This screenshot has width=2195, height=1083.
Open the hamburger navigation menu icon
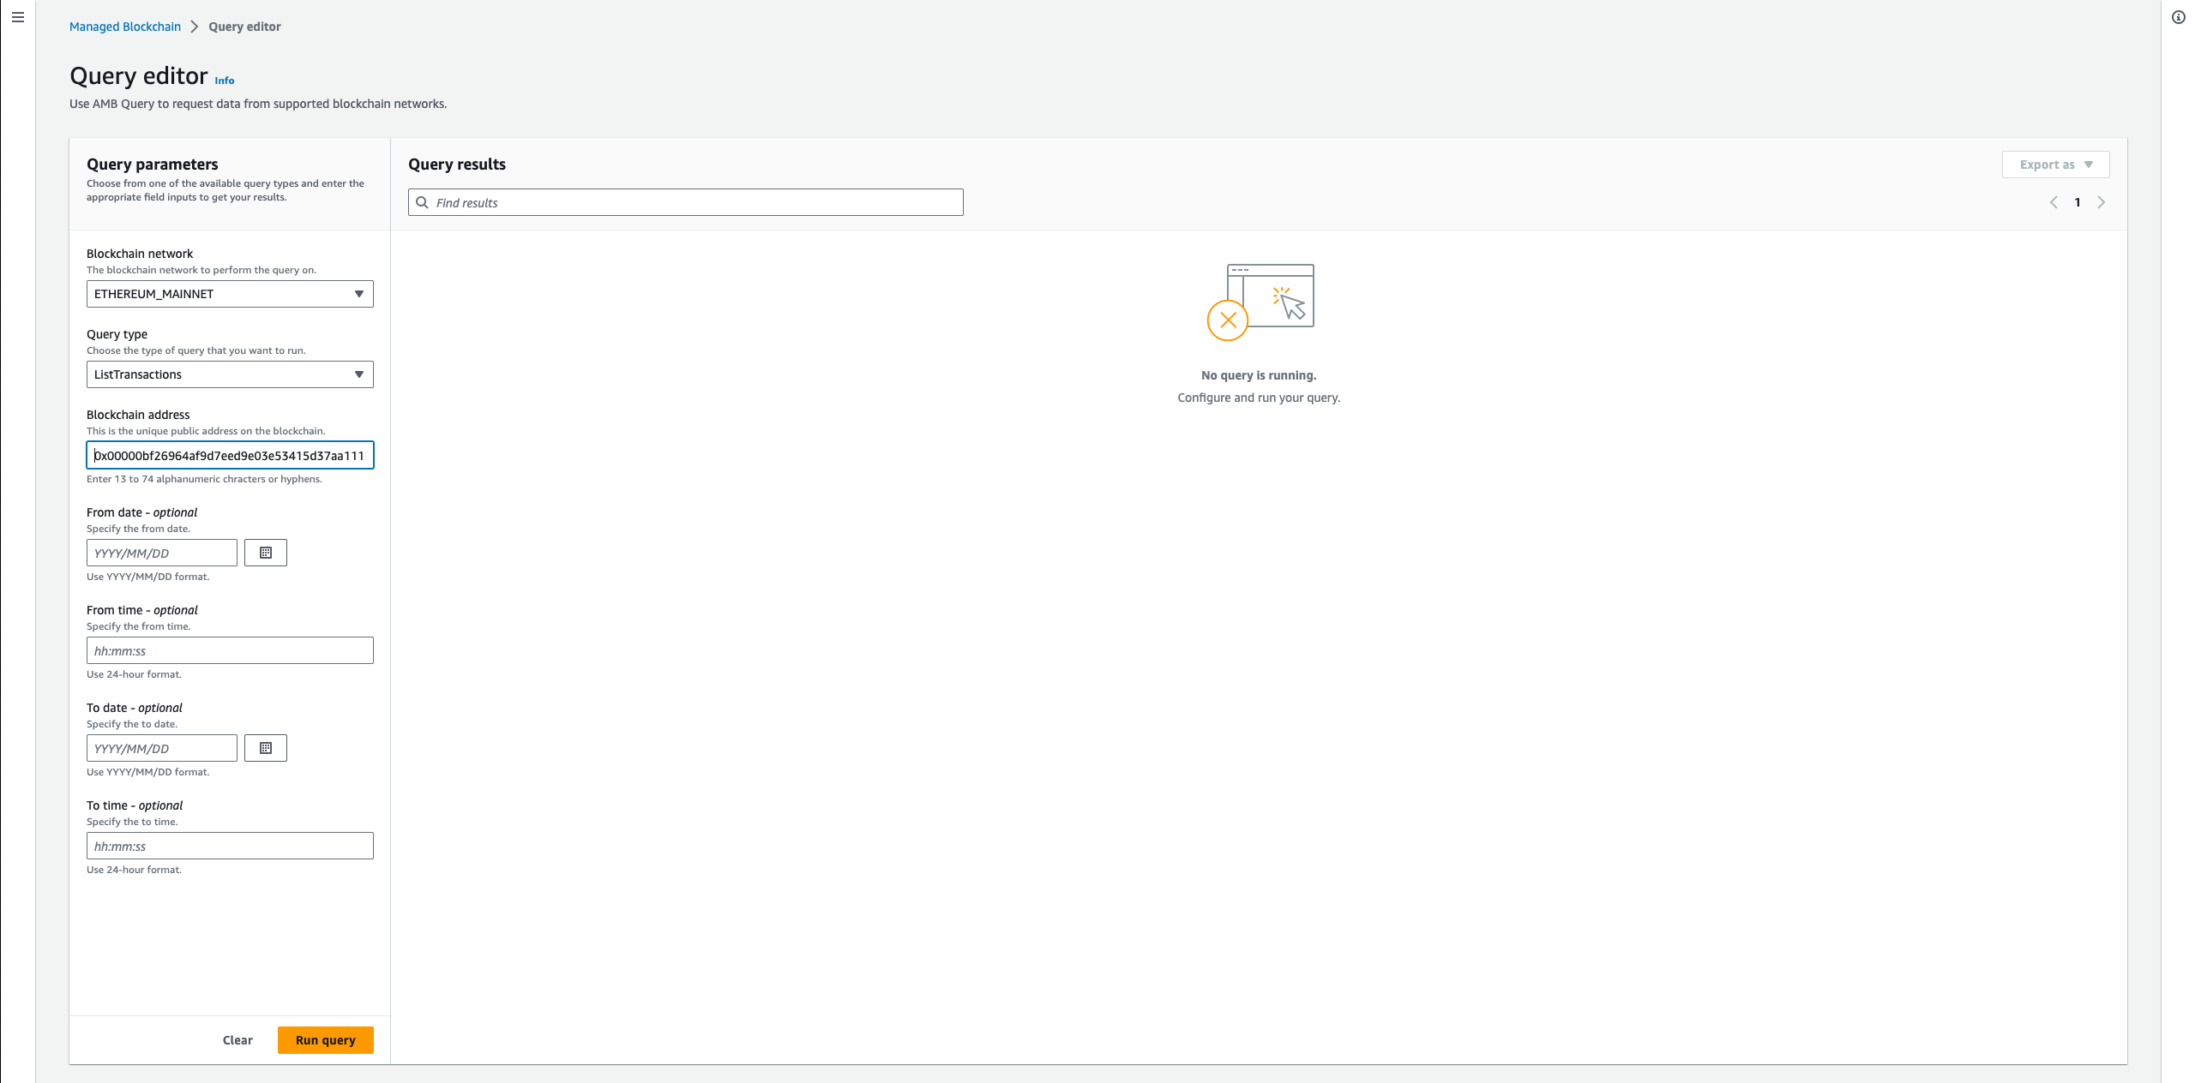(x=17, y=17)
